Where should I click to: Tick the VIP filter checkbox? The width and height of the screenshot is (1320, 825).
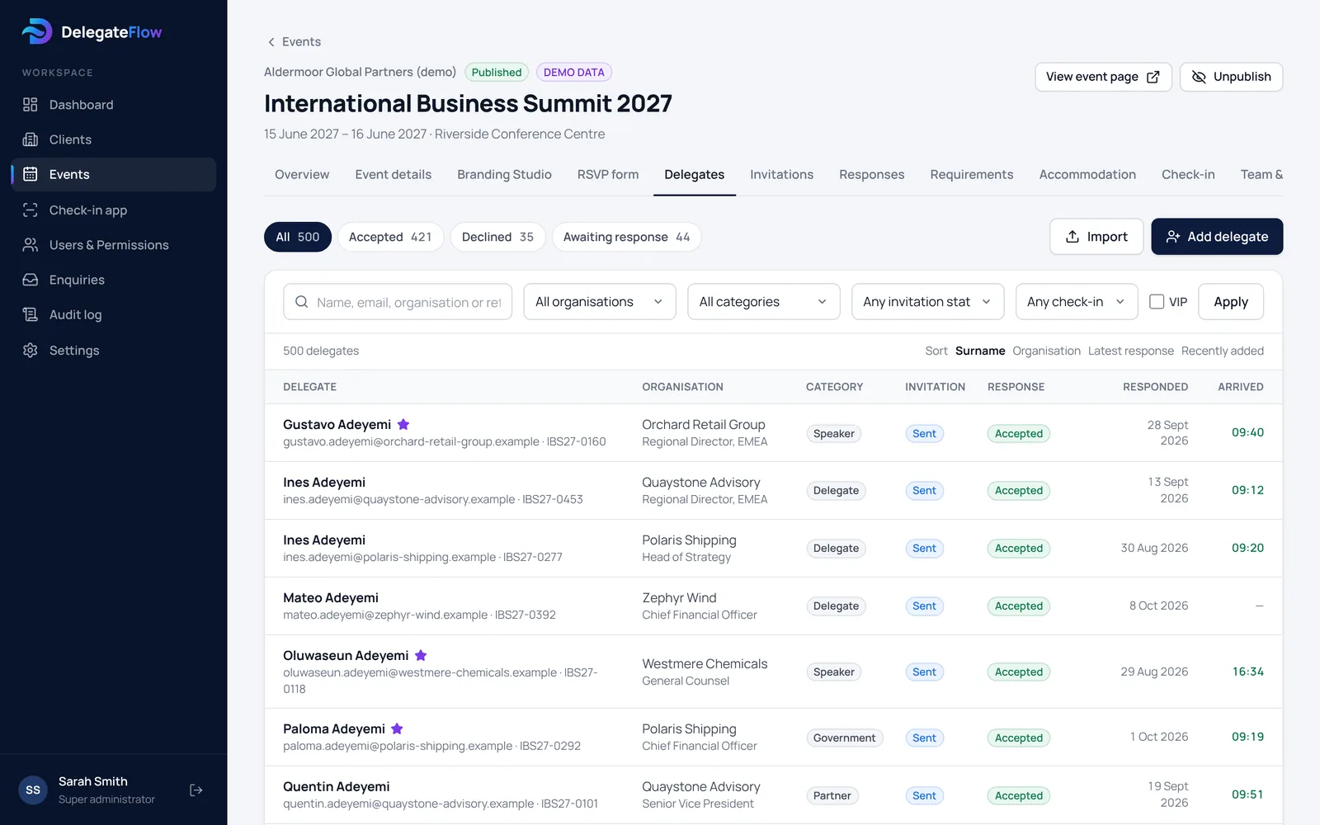(1157, 302)
